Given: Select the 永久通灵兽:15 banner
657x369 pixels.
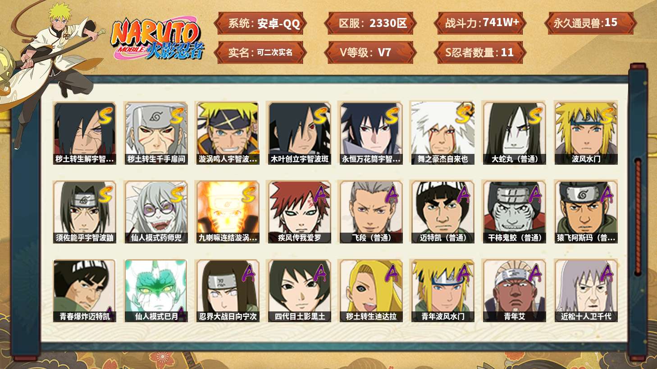Looking at the screenshot, I should click(x=590, y=23).
